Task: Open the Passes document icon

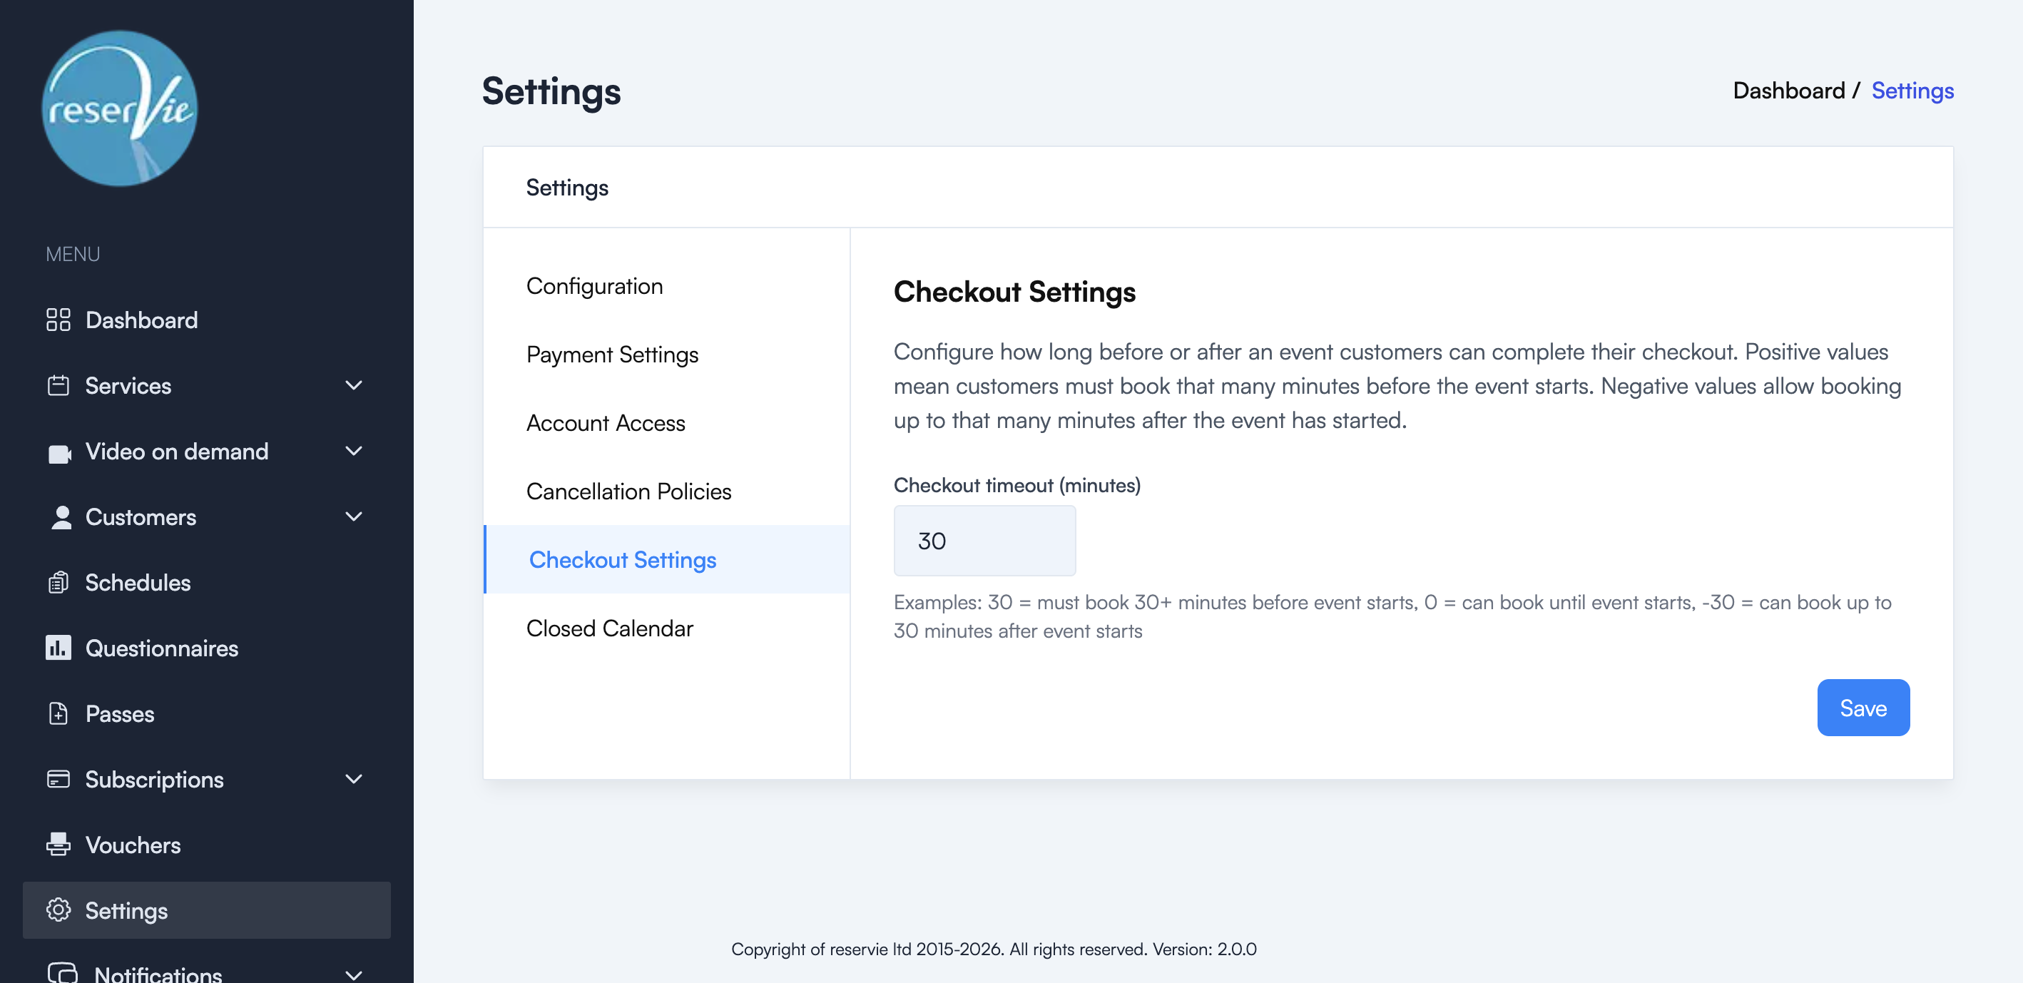Action: (58, 713)
